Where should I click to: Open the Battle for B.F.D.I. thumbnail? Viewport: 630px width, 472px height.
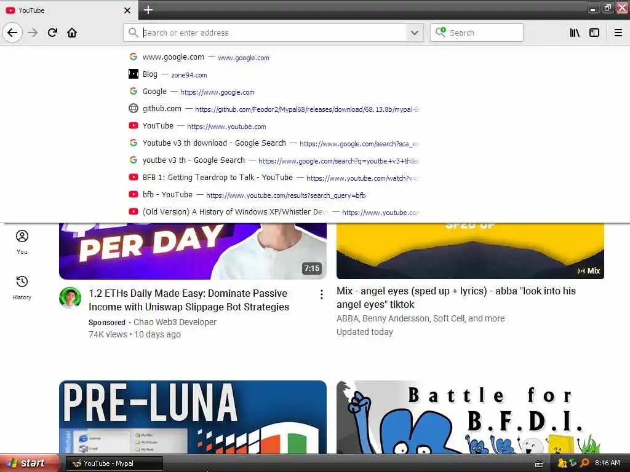click(470, 417)
